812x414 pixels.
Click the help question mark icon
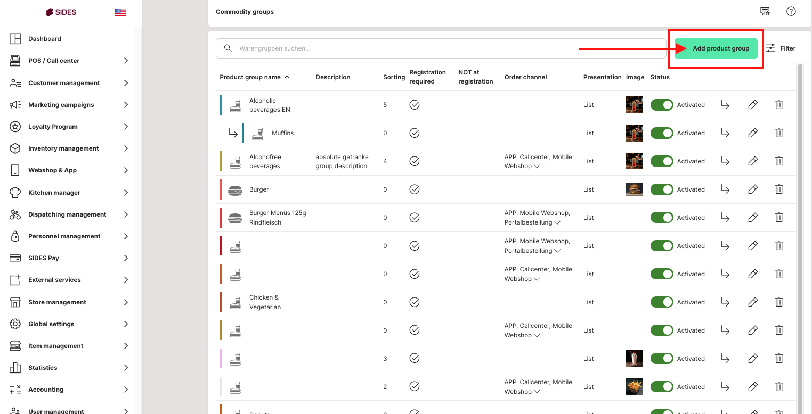coord(791,11)
